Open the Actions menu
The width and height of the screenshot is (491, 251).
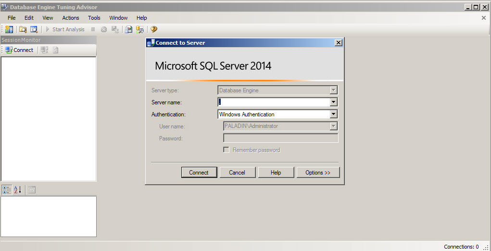[71, 18]
